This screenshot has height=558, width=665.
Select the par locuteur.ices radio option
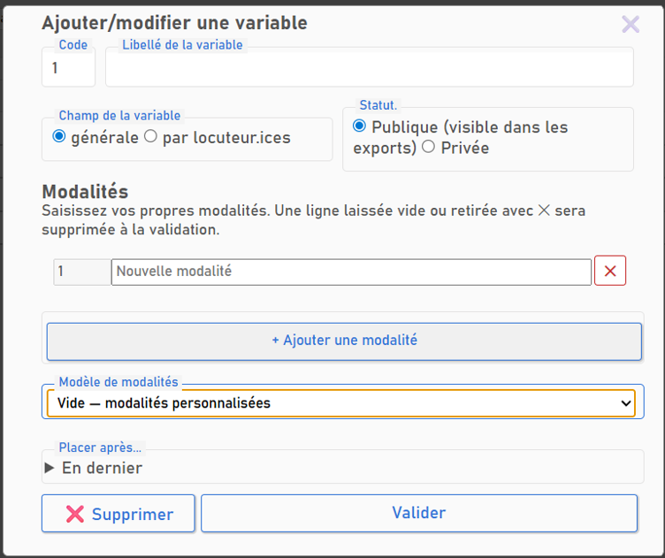pos(150,136)
